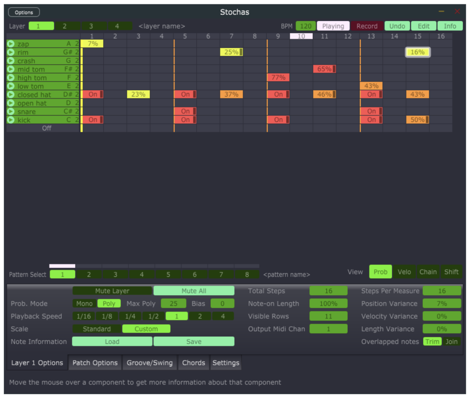Adjust the Max Poly value 25
Viewport: 471px width, 398px height.
[173, 303]
